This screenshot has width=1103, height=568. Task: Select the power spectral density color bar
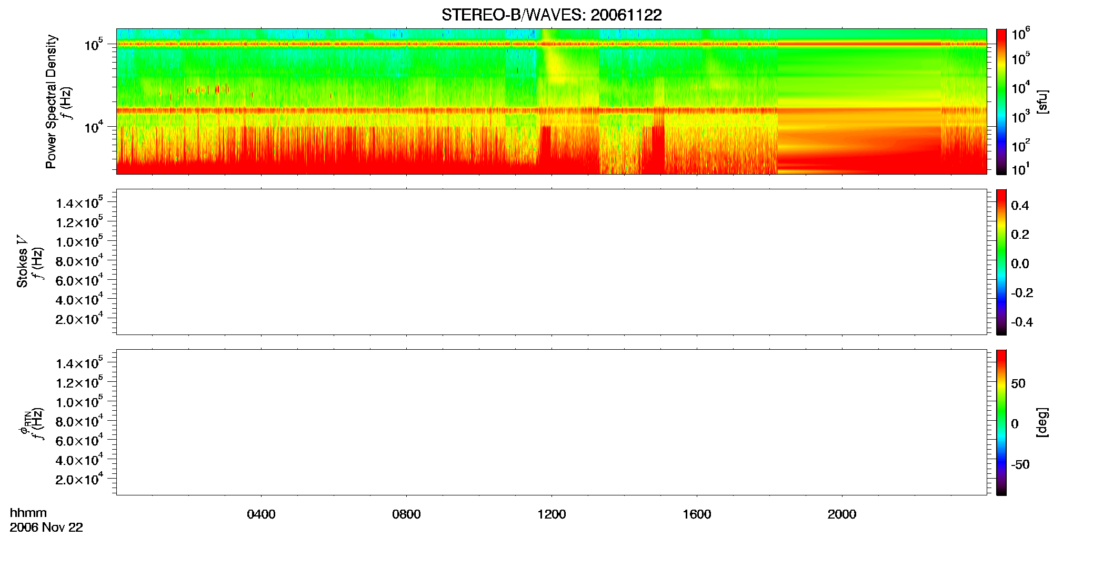1001,102
